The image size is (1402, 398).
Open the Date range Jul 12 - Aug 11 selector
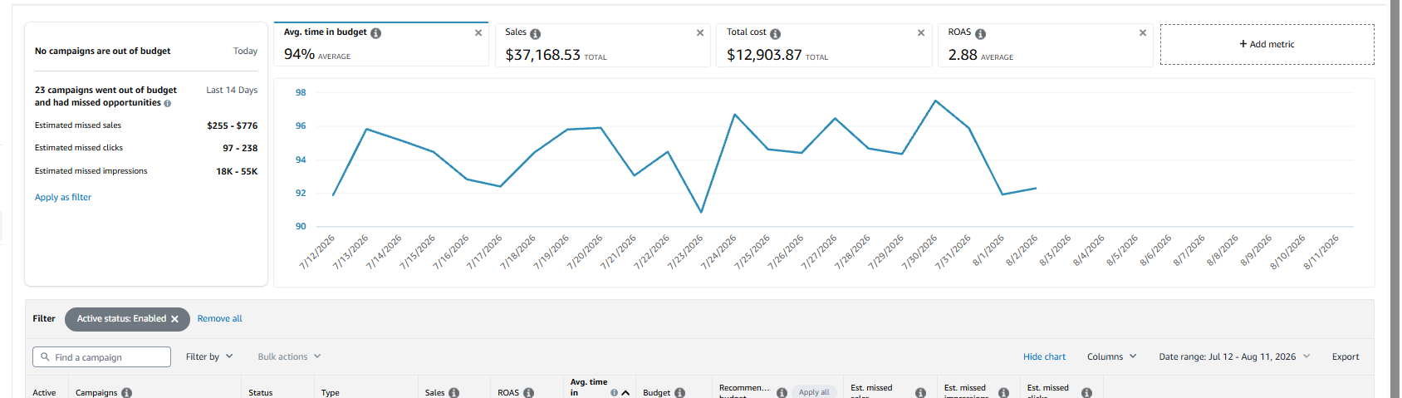1234,357
